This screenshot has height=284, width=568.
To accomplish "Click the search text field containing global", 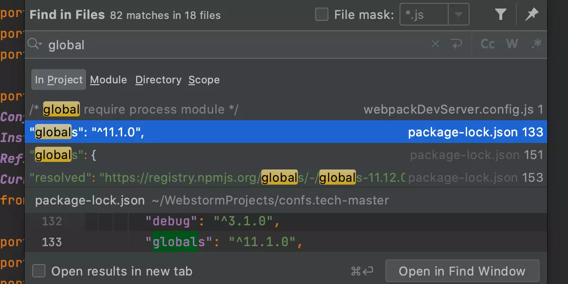I will [x=237, y=44].
